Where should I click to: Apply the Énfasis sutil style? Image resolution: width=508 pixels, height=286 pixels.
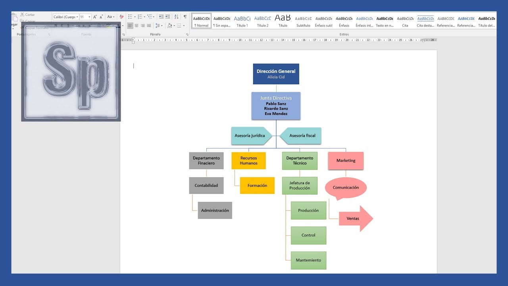323,21
